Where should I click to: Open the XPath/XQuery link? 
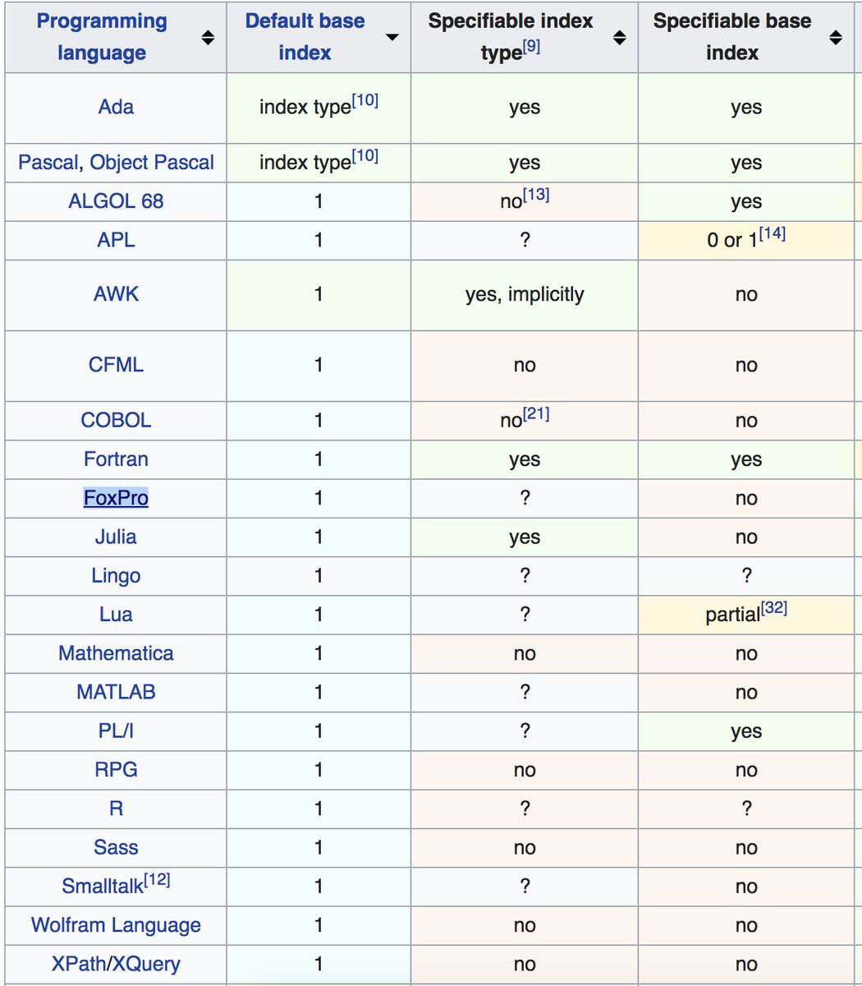click(116, 964)
